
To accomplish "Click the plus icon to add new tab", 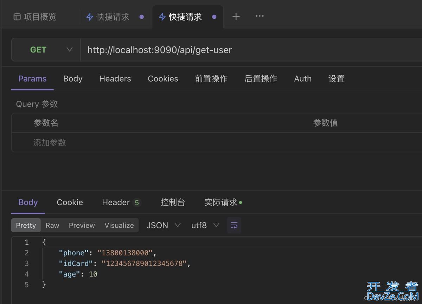I will (x=236, y=17).
